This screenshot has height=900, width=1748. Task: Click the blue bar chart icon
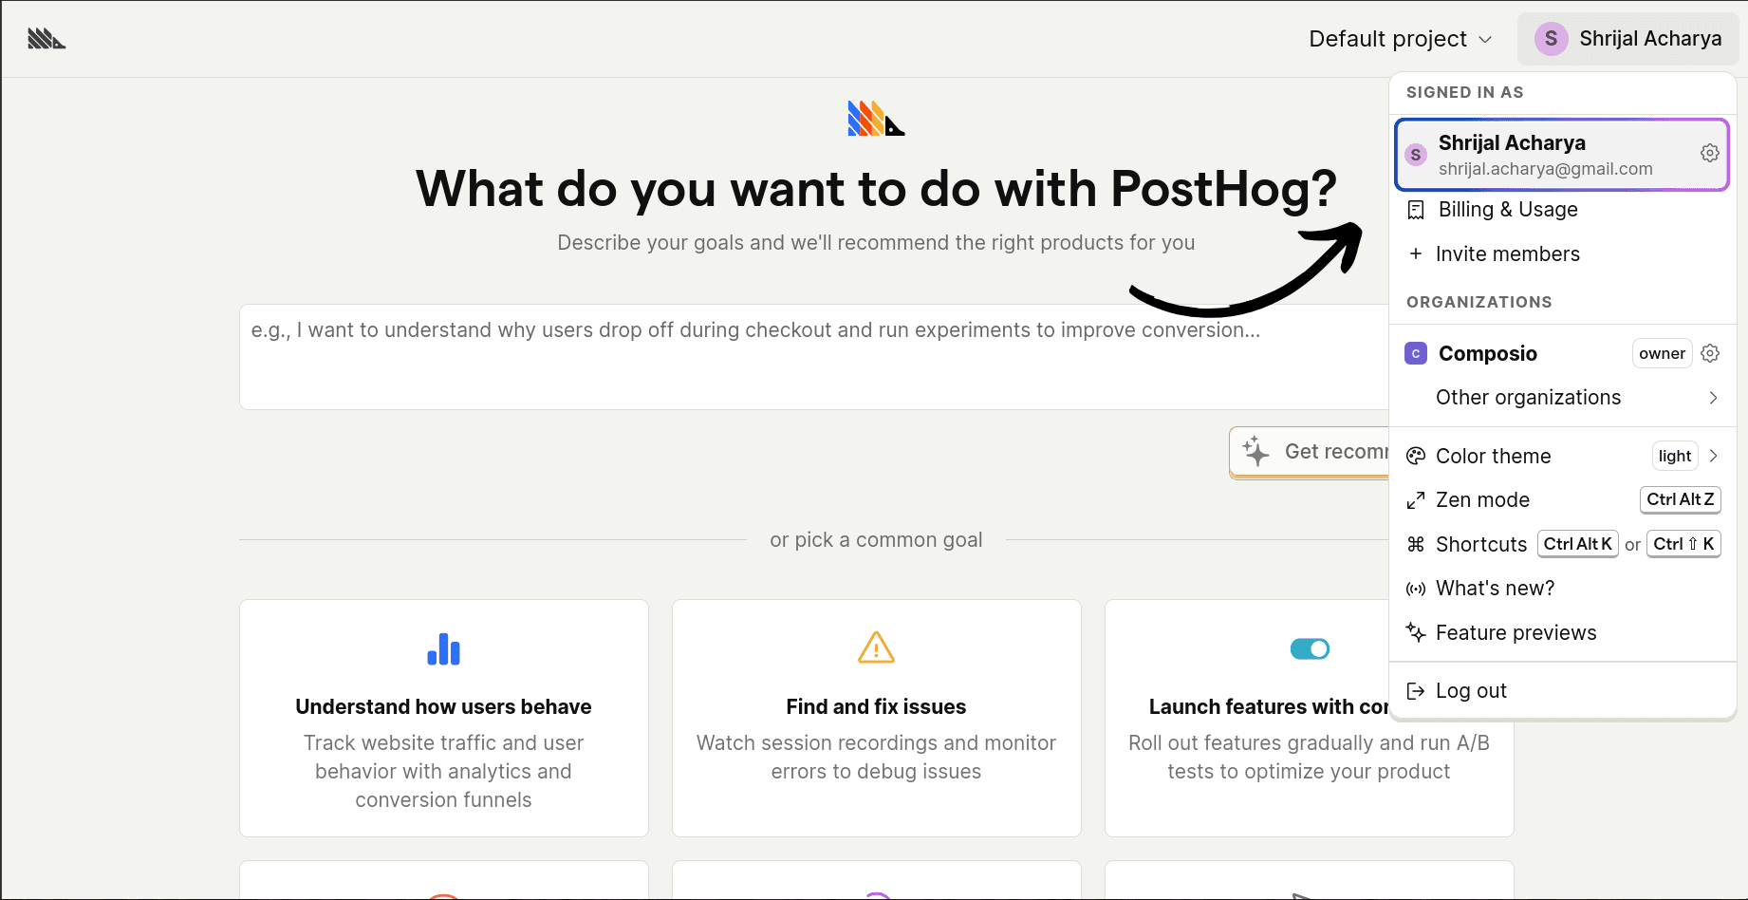click(x=443, y=648)
